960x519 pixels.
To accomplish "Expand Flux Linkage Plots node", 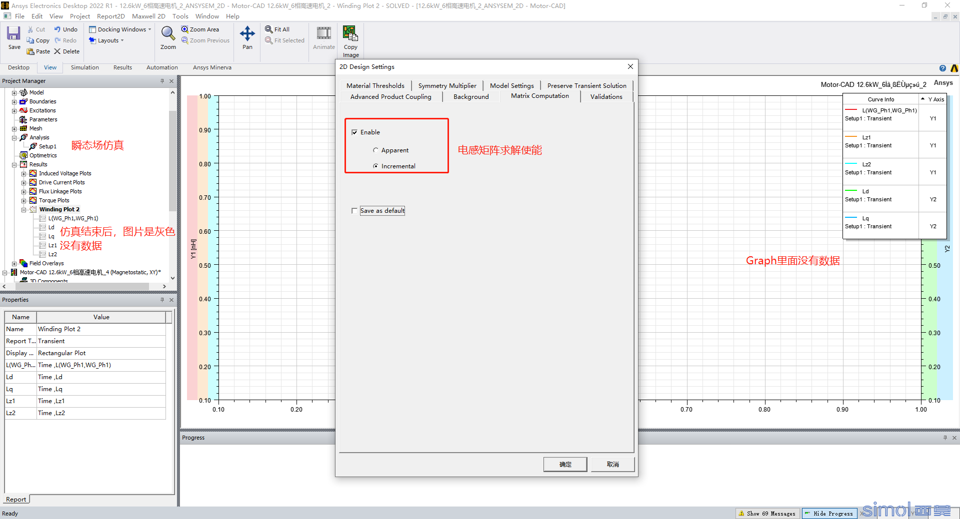I will click(x=23, y=191).
